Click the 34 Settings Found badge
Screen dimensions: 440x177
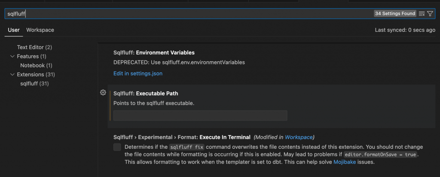click(395, 14)
